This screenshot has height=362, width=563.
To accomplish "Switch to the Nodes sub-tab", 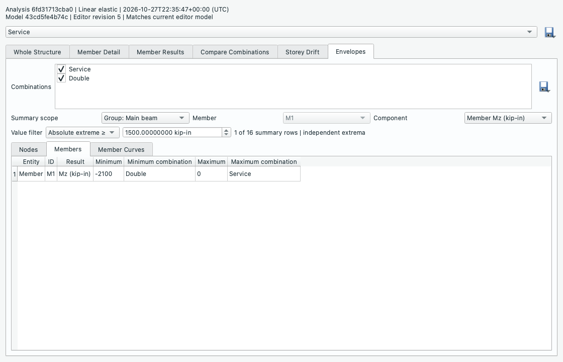I will [x=28, y=150].
